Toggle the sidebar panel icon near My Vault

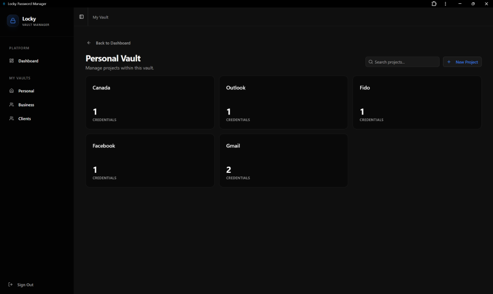coord(81,17)
